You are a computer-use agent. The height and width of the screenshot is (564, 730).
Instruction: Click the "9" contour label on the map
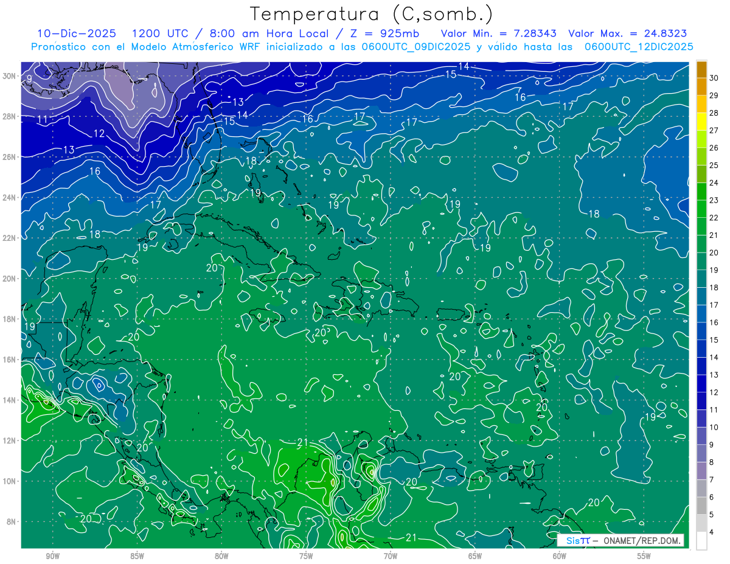(29, 78)
